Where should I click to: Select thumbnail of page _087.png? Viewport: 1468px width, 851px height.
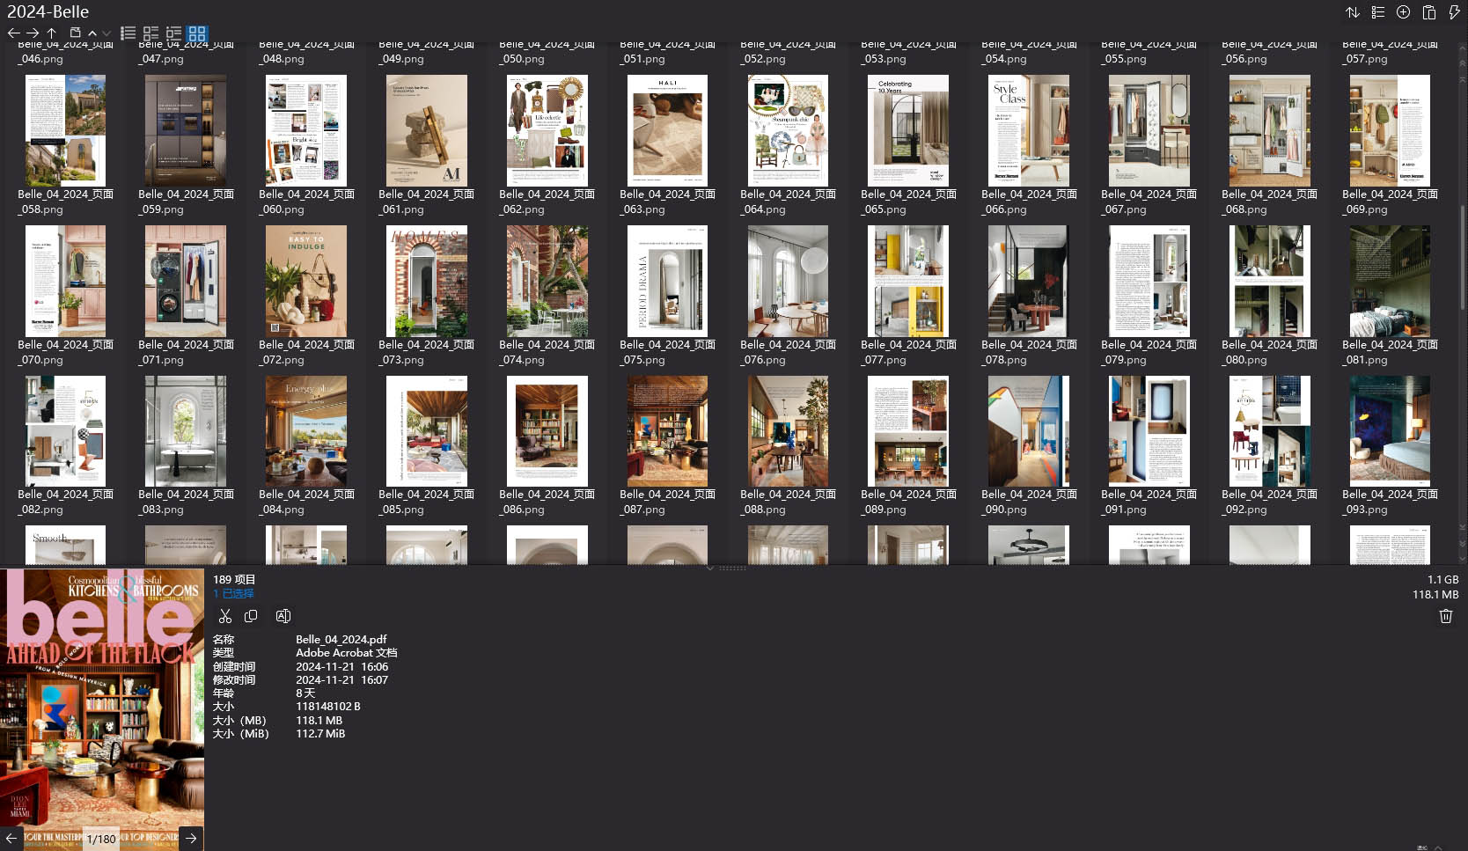668,431
